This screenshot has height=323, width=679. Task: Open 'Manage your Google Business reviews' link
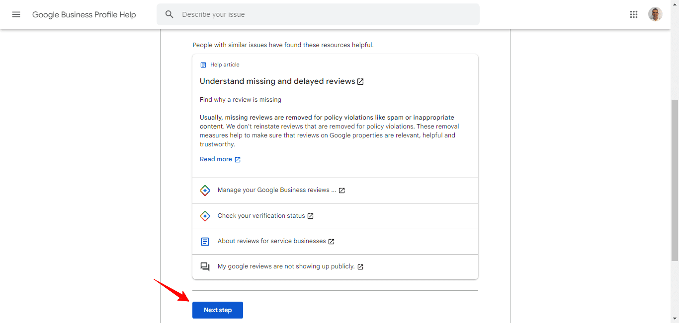coord(277,190)
